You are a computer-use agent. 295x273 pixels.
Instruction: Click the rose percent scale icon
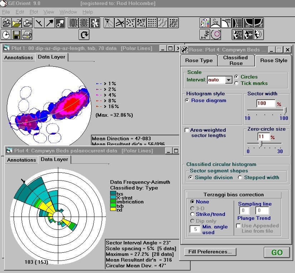click(237, 35)
